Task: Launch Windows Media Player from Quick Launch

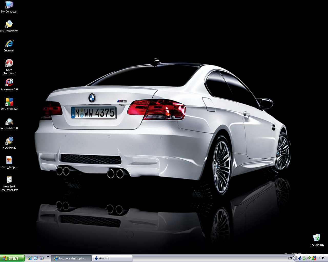Action: point(42,258)
